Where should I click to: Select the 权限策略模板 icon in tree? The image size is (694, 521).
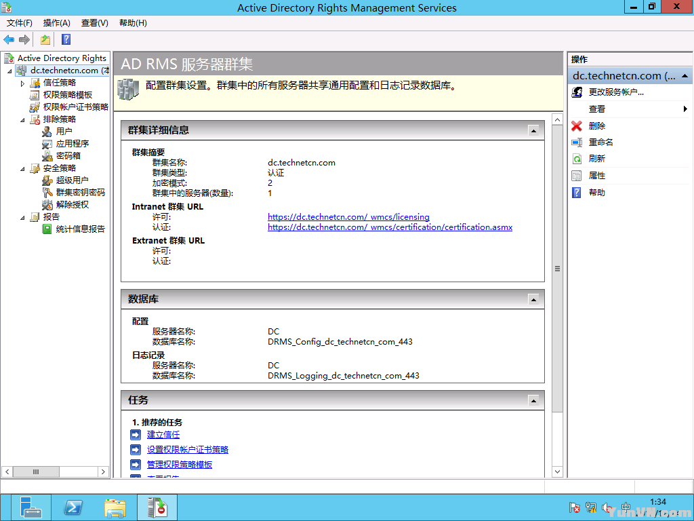coord(35,95)
